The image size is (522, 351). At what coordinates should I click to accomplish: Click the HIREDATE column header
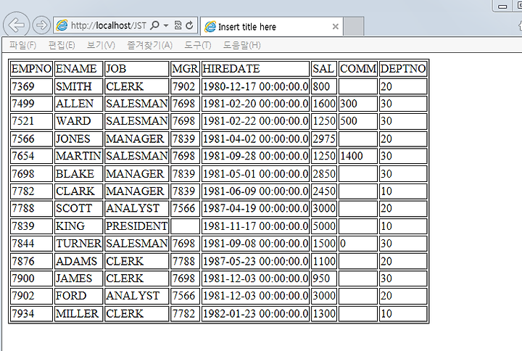tap(256, 69)
